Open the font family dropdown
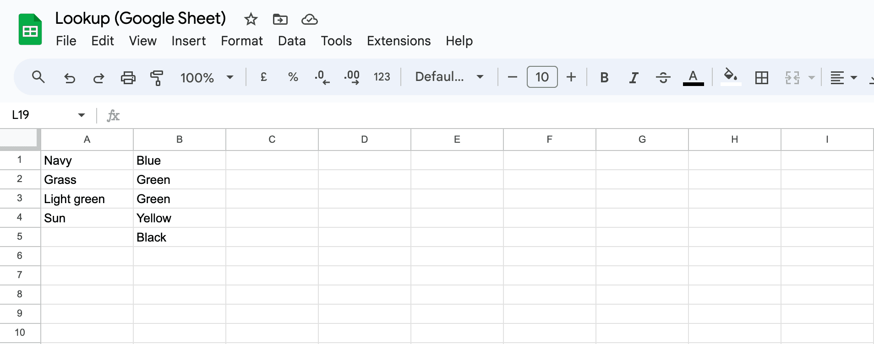Image resolution: width=874 pixels, height=344 pixels. (448, 77)
